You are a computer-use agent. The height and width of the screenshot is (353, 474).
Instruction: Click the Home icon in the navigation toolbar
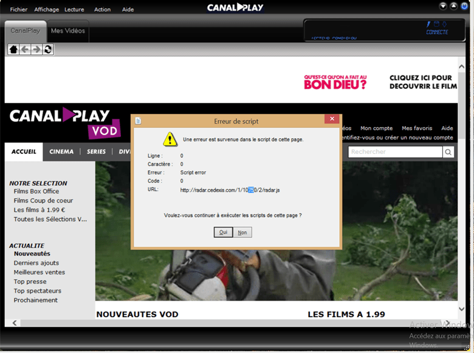click(x=13, y=49)
